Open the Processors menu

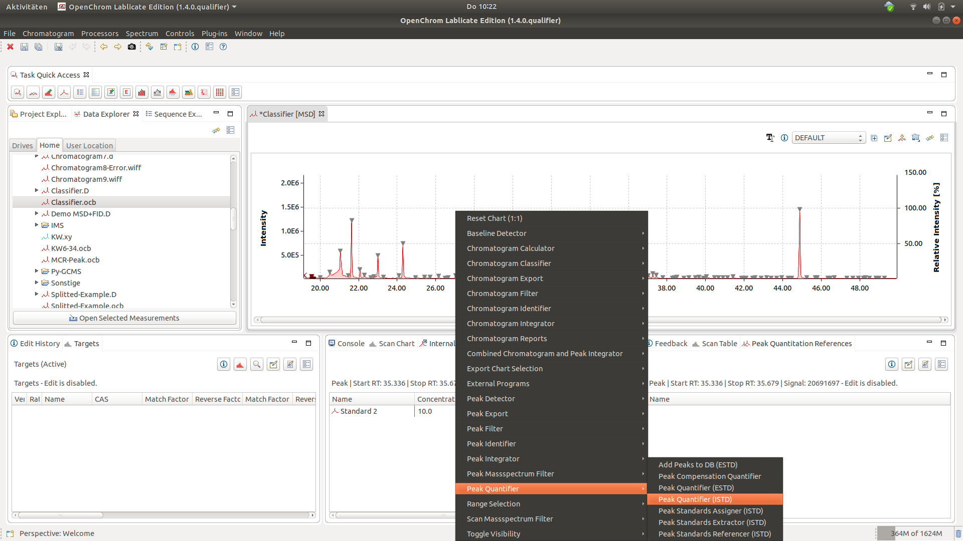pyautogui.click(x=100, y=34)
